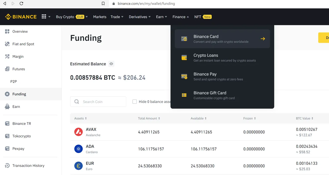329x175 pixels.
Task: Click the browser address bar URL
Action: pos(146,4)
